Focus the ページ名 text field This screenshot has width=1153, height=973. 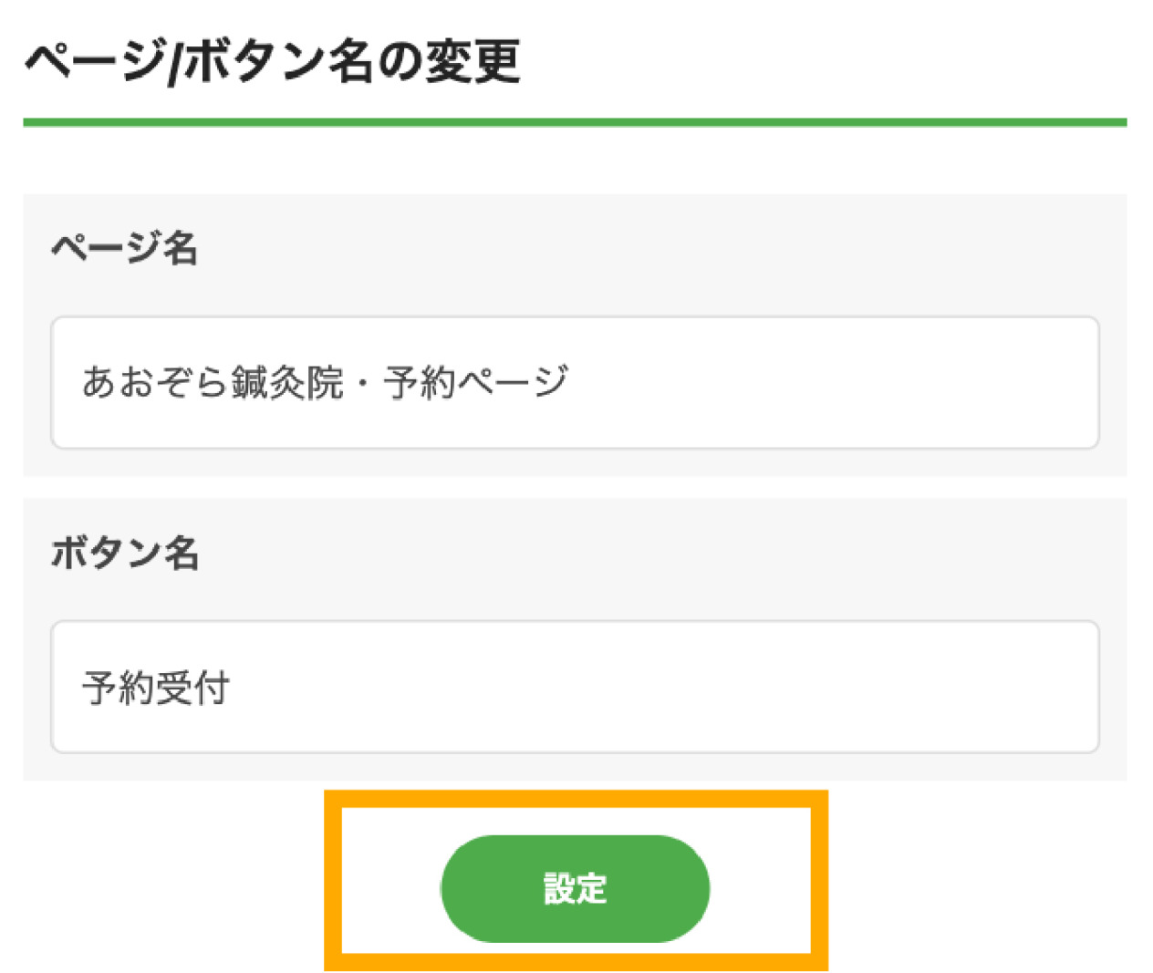[x=575, y=382]
